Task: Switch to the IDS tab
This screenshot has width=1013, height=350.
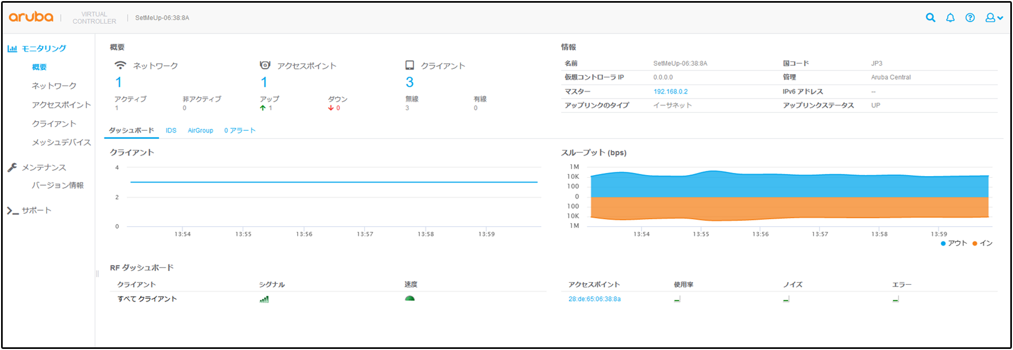Action: [171, 130]
